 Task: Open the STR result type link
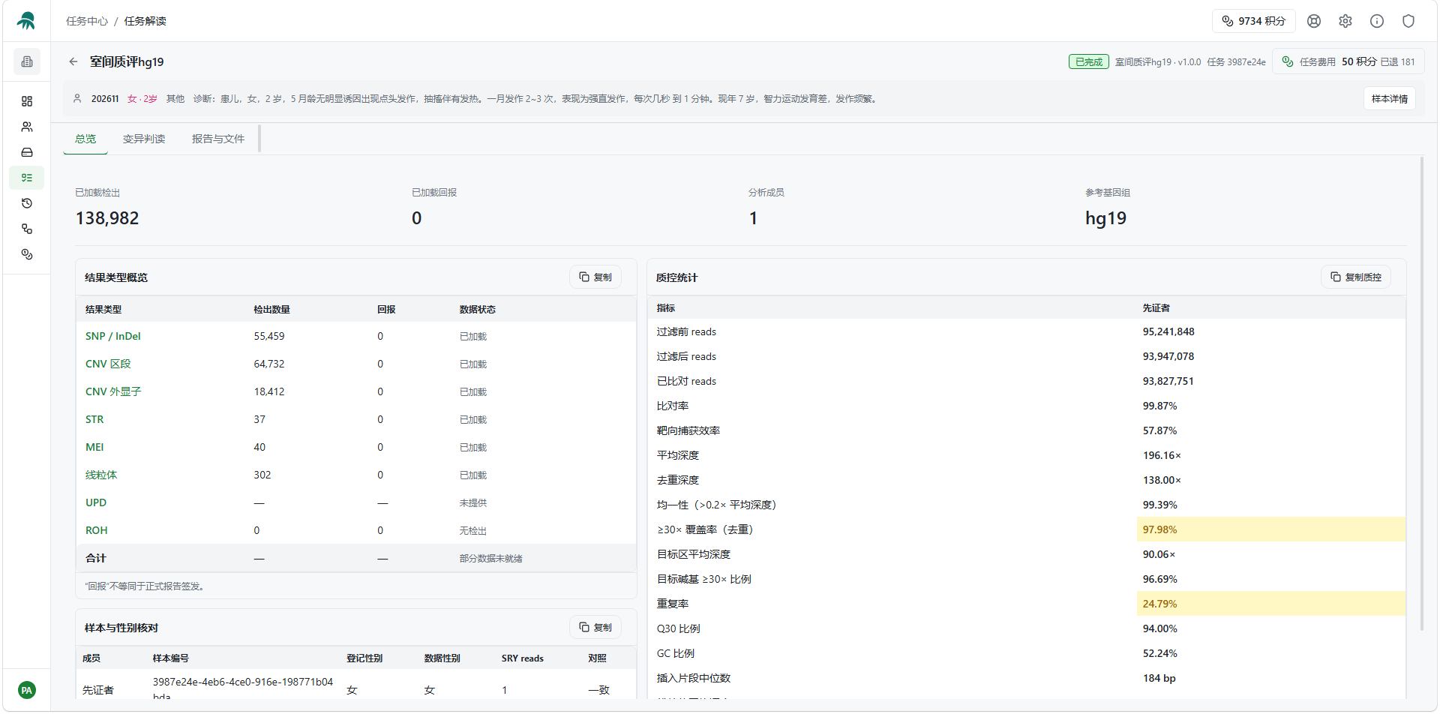(94, 419)
